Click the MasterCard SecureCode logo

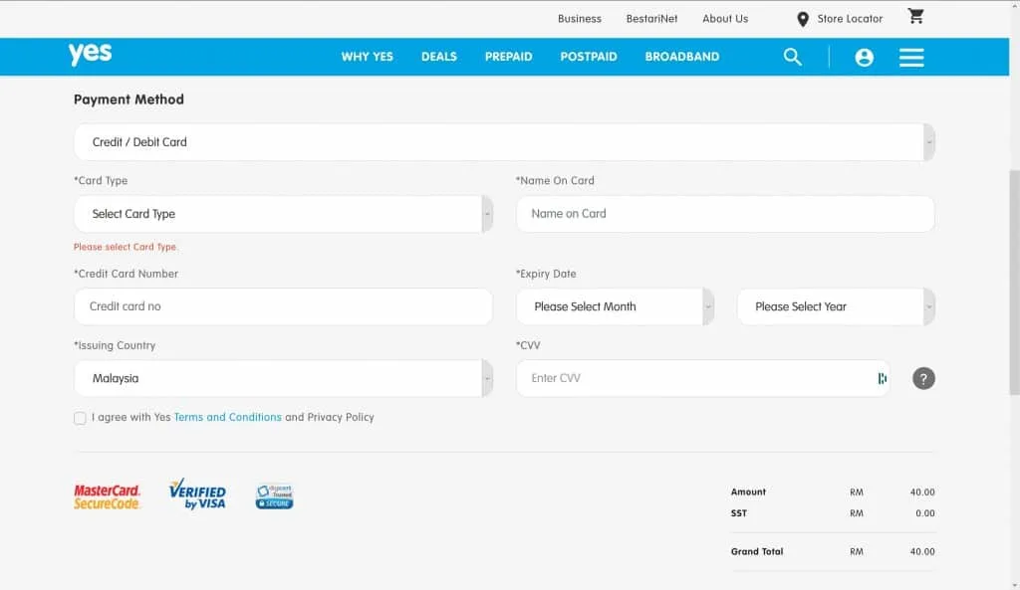coord(108,496)
